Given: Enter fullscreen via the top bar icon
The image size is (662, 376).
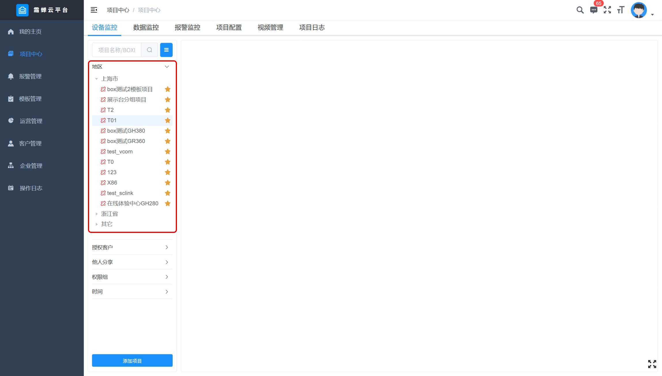Looking at the screenshot, I should coord(607,10).
